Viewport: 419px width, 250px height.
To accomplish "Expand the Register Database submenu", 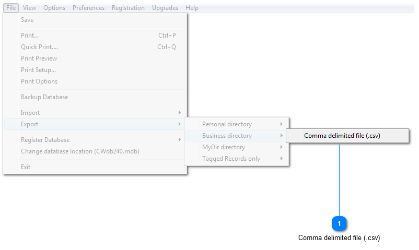I will 45,140.
